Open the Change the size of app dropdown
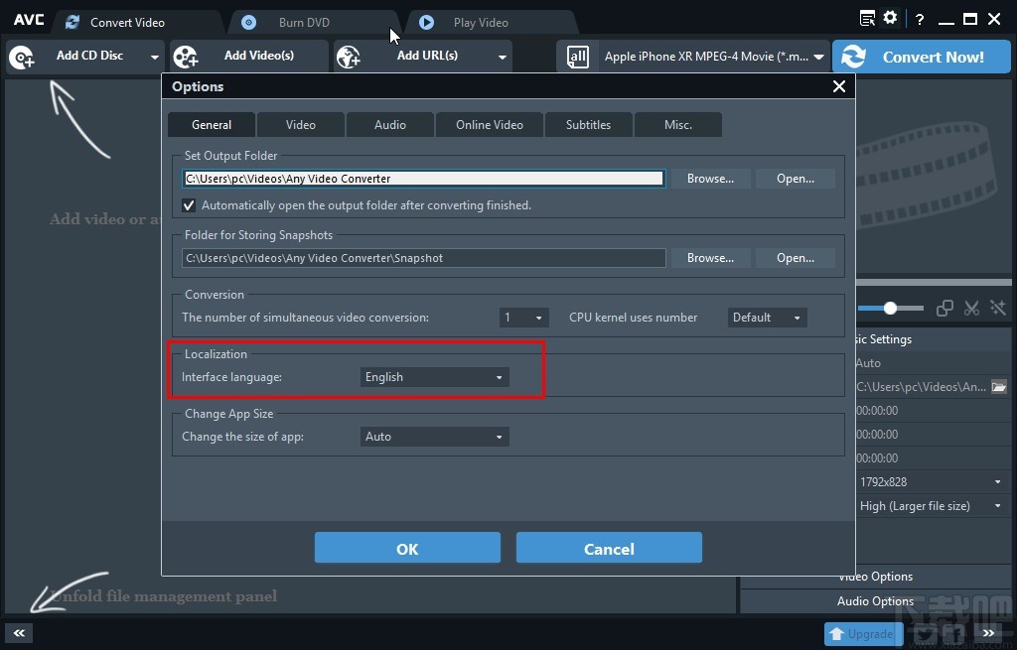 point(434,437)
